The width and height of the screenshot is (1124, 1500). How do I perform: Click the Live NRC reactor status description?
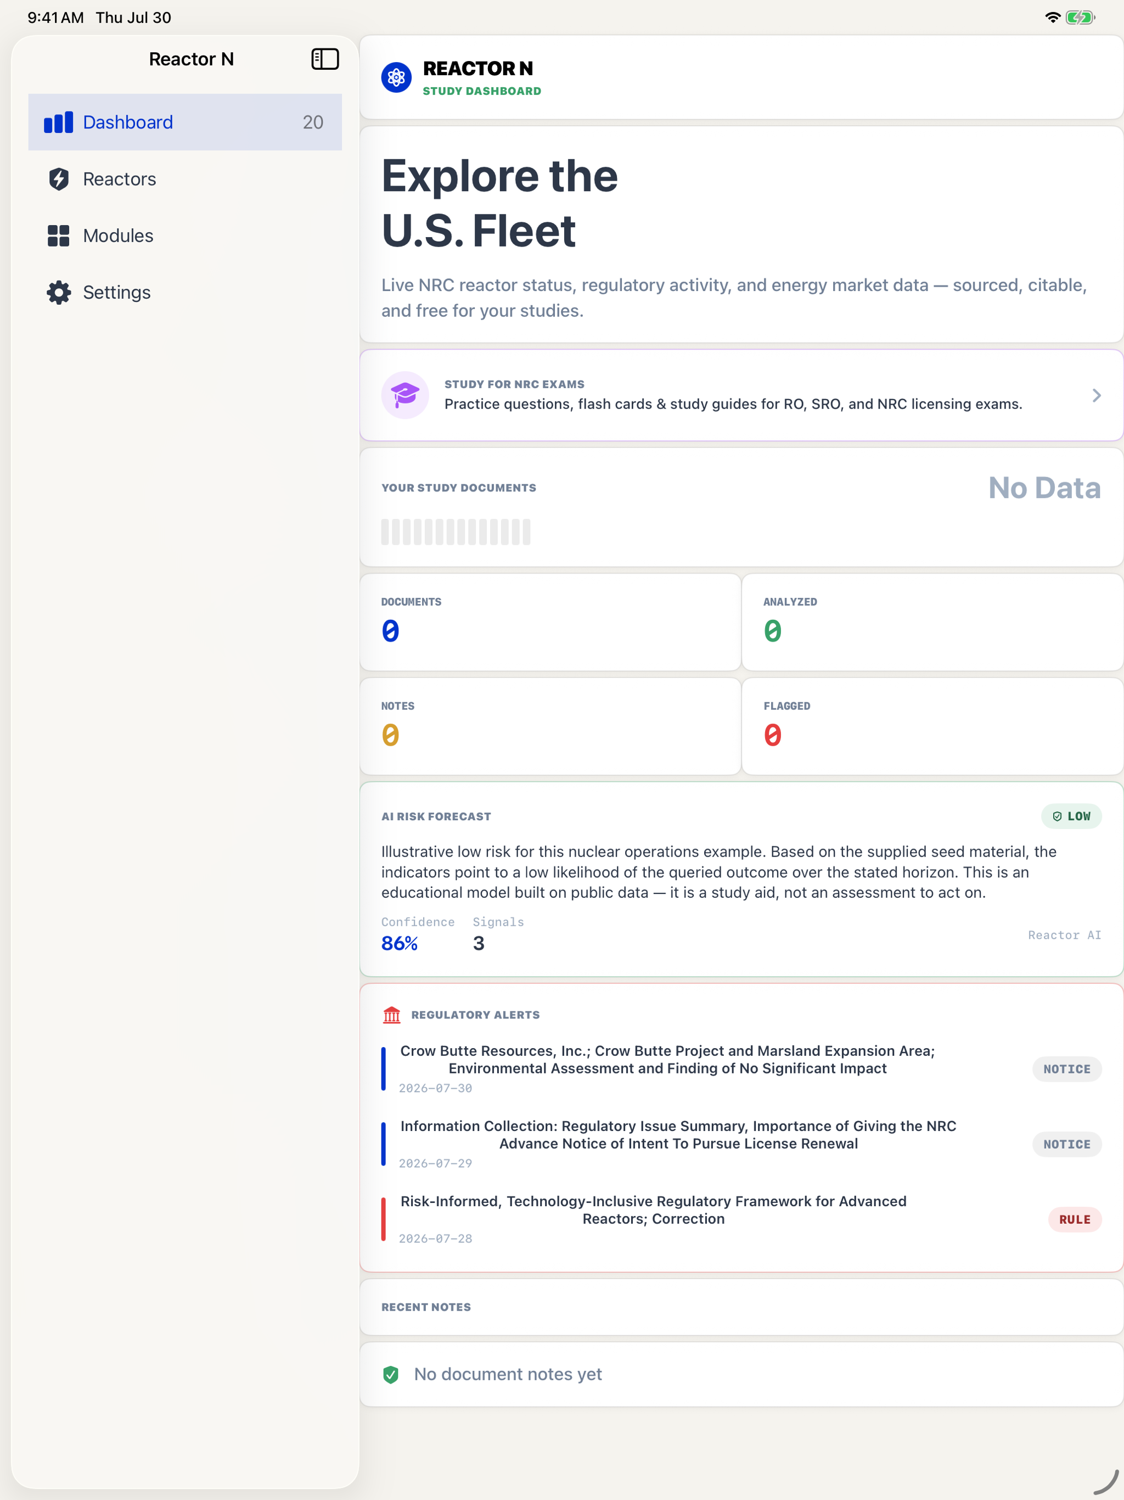734,298
